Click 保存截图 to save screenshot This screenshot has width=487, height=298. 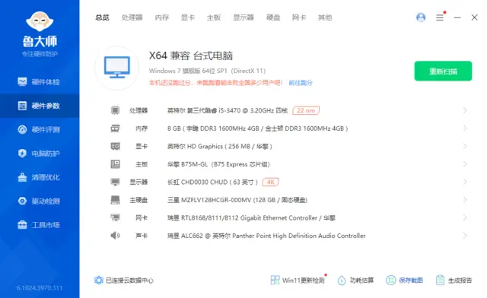coord(404,281)
